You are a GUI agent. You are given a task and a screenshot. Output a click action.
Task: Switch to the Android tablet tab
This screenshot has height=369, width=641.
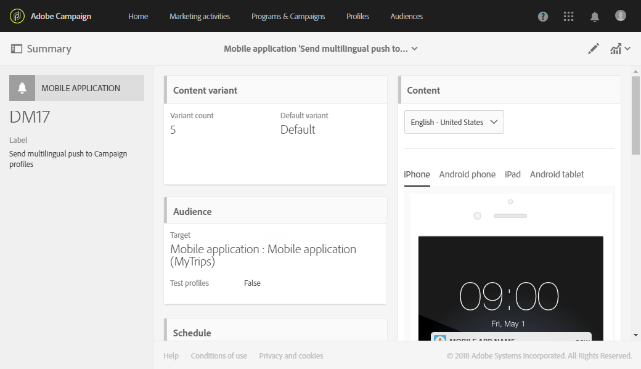click(557, 174)
